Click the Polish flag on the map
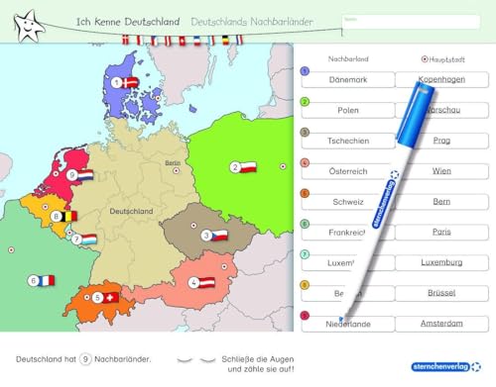 click(248, 167)
